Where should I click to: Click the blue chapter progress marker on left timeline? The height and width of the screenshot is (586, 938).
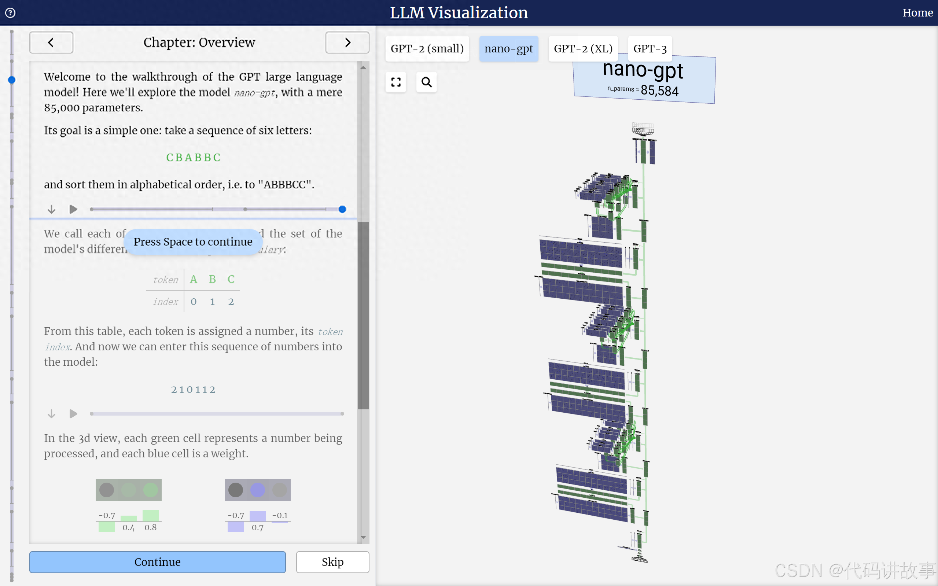coord(12,80)
